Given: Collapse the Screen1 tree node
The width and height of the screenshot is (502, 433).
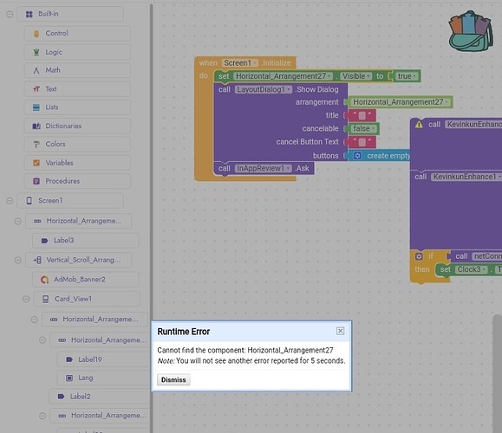Looking at the screenshot, I should 10,201.
